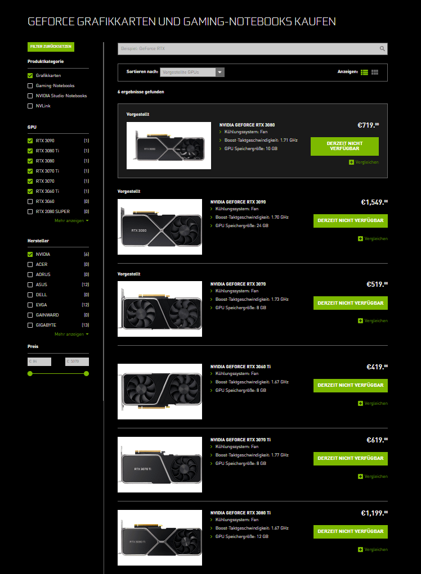This screenshot has height=574, width=421.
Task: Check the RTX 3060 GPU filter
Action: pos(30,201)
